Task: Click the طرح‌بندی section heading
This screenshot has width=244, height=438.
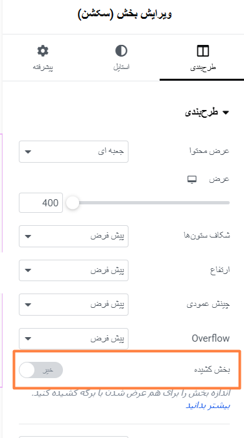Action: 201,113
